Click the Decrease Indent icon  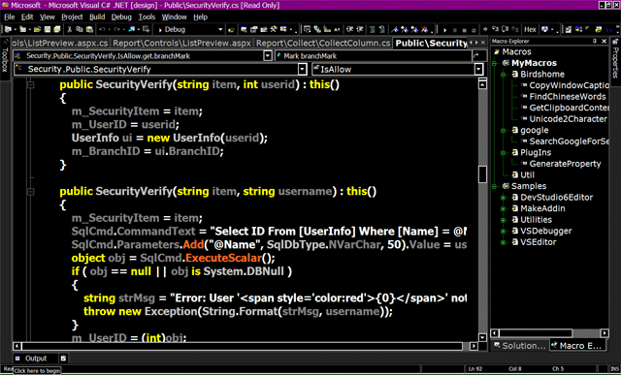(x=350, y=29)
